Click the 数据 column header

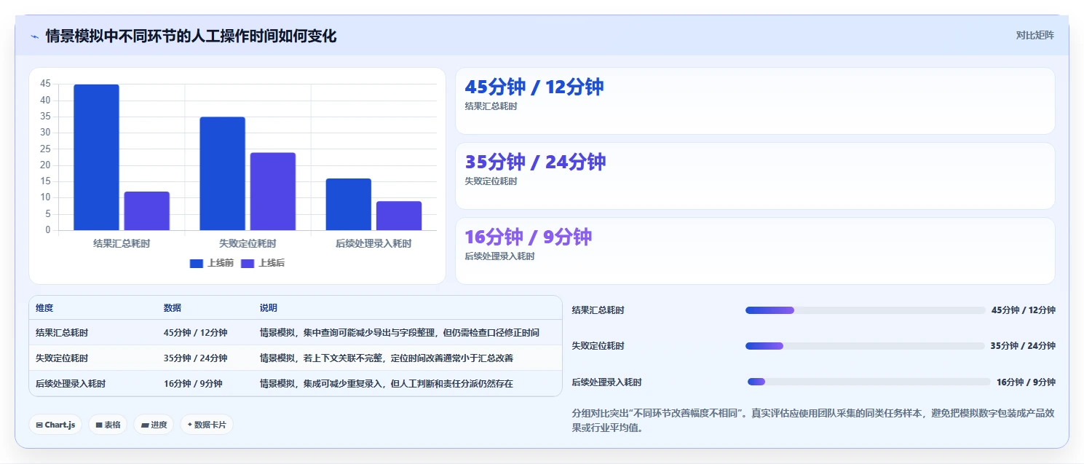coord(173,308)
